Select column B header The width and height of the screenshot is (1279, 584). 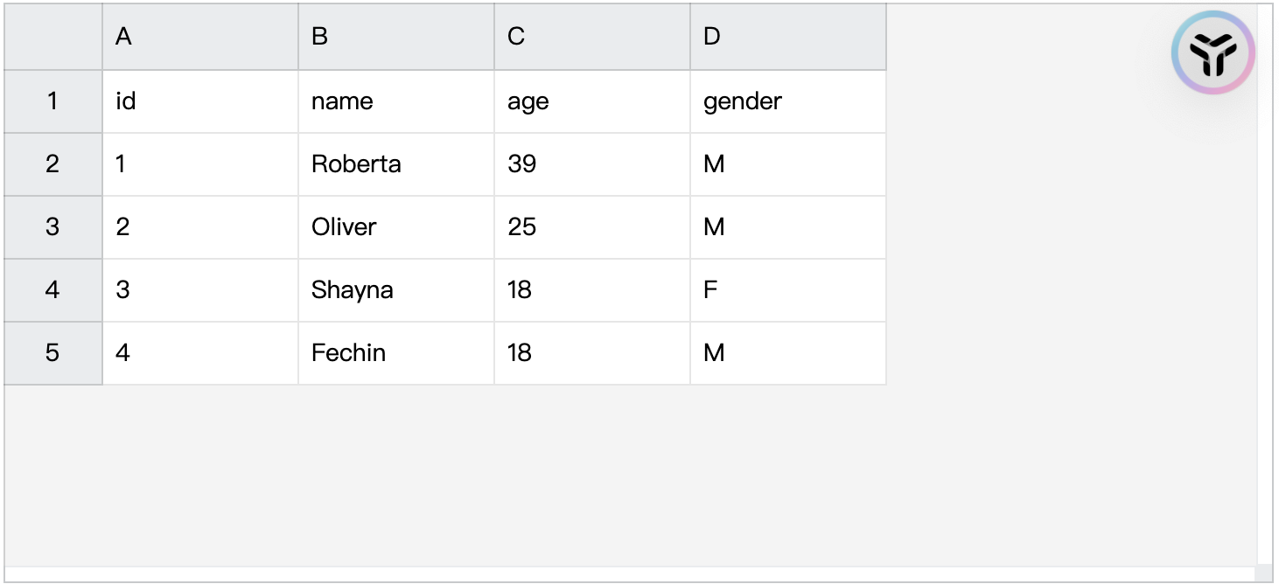tap(396, 37)
